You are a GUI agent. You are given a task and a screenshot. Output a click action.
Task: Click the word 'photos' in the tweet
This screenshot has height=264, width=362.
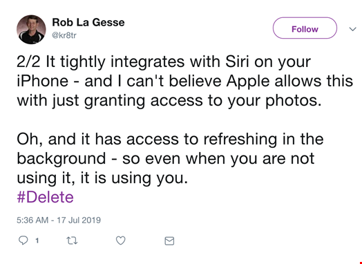(x=293, y=102)
